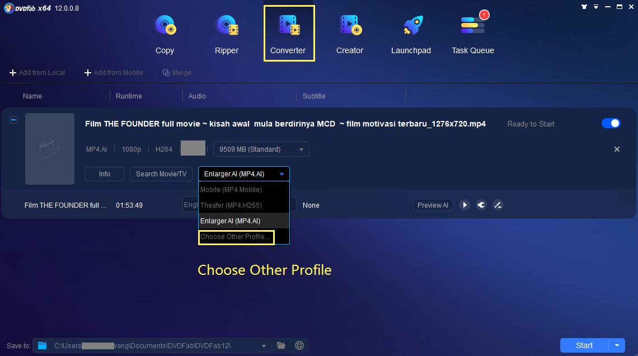Open the video edit tool icon
Image resolution: width=638 pixels, height=356 pixels.
[x=498, y=205]
